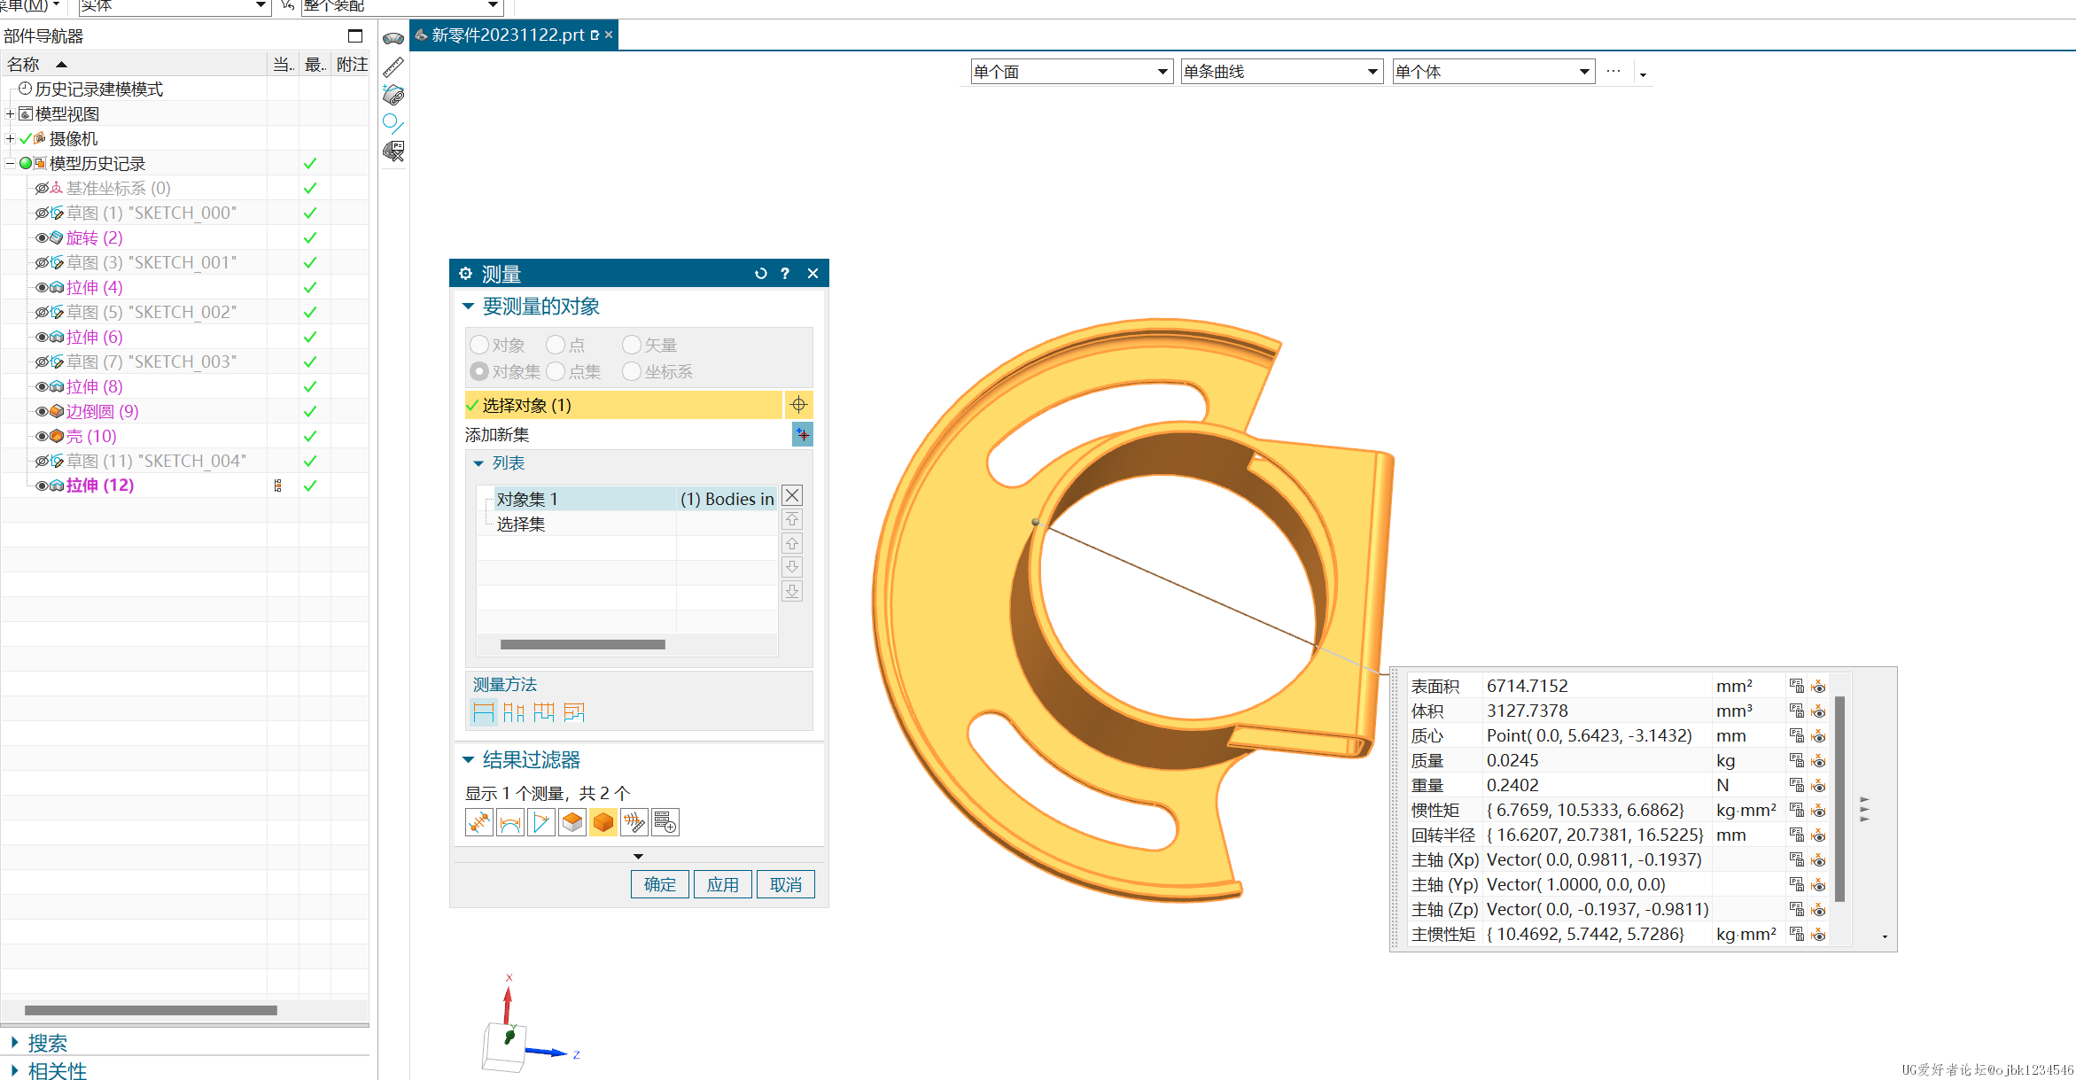Image resolution: width=2076 pixels, height=1080 pixels.
Task: Click the 选择对象 (1) selection field
Action: point(623,405)
